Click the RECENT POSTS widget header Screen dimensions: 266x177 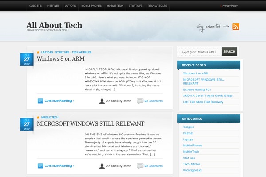(x=209, y=65)
